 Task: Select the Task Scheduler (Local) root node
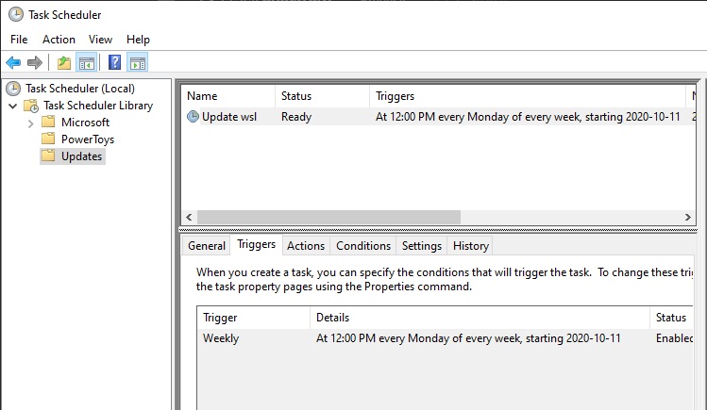click(79, 89)
